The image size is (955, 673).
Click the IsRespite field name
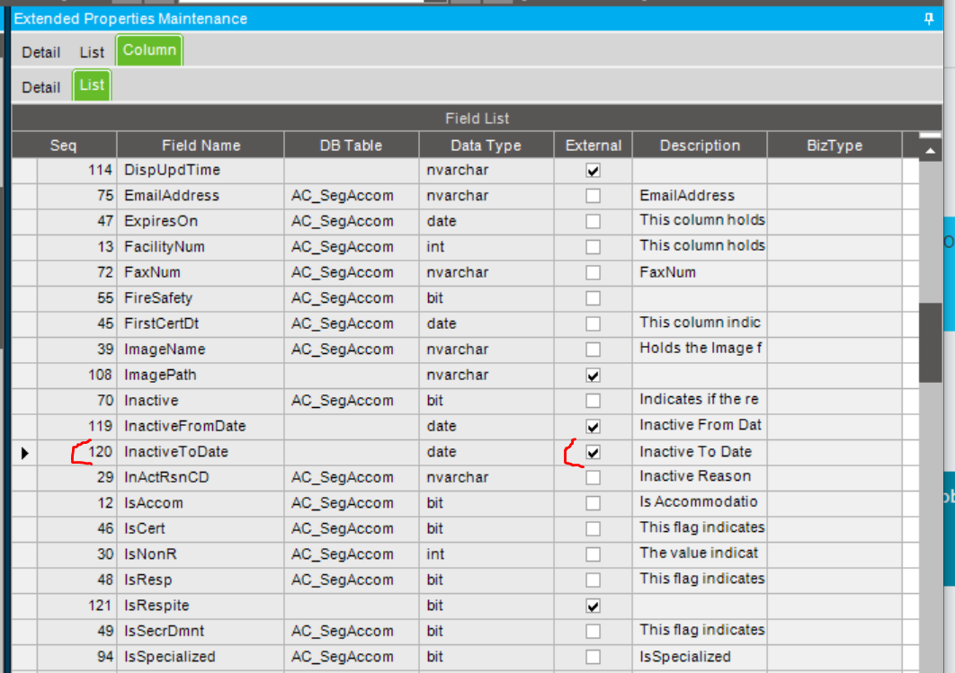(x=201, y=607)
